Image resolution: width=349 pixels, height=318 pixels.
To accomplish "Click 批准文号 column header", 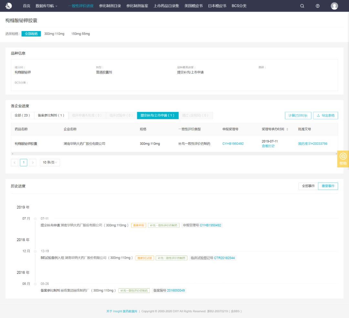I will (304, 129).
